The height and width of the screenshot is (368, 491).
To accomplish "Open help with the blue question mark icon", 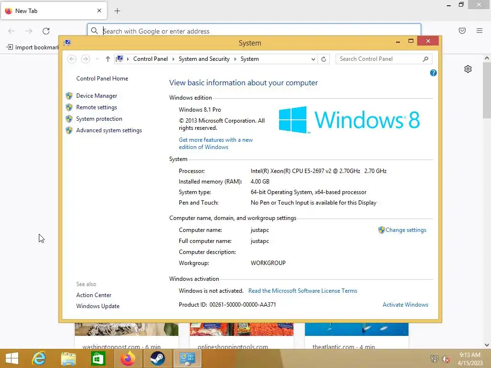I will tap(433, 73).
